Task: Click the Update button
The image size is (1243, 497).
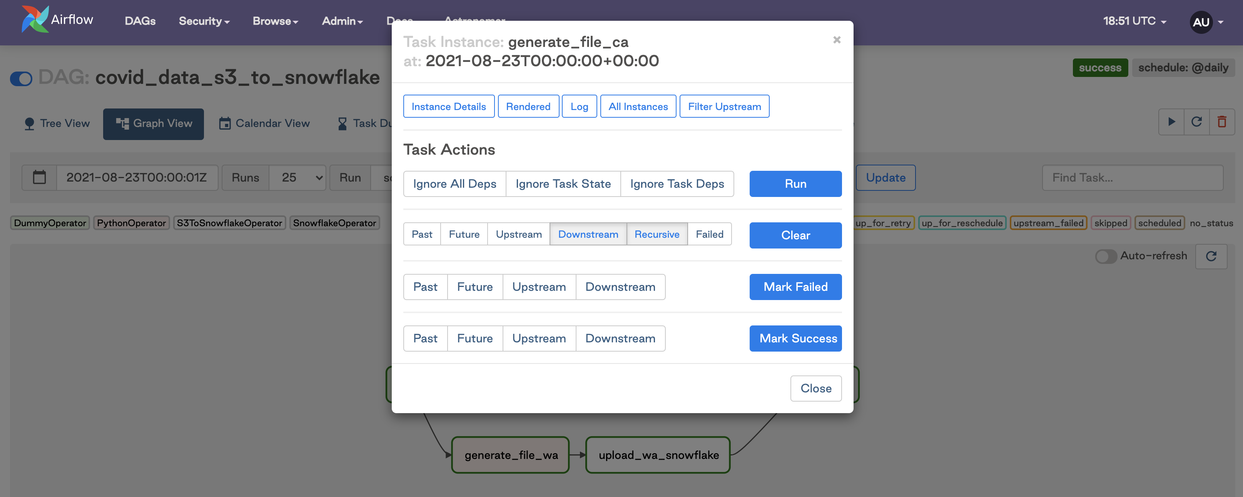Action: (885, 178)
